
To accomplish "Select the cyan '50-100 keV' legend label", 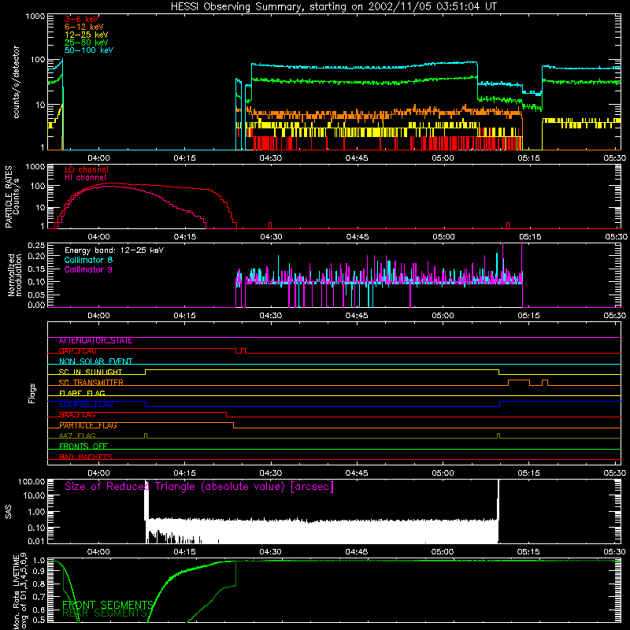I will [89, 50].
